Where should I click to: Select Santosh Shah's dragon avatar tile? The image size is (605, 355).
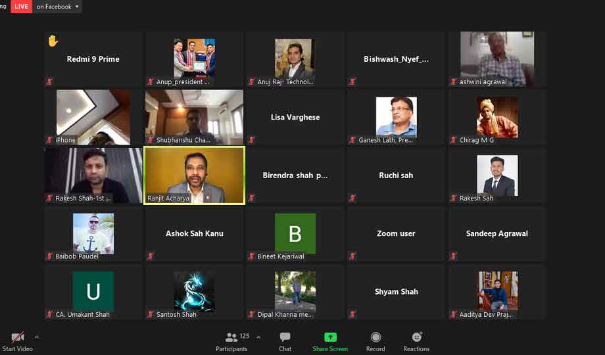click(x=194, y=291)
